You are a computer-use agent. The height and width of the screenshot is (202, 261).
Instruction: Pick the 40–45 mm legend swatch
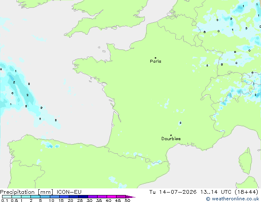tap(112, 197)
